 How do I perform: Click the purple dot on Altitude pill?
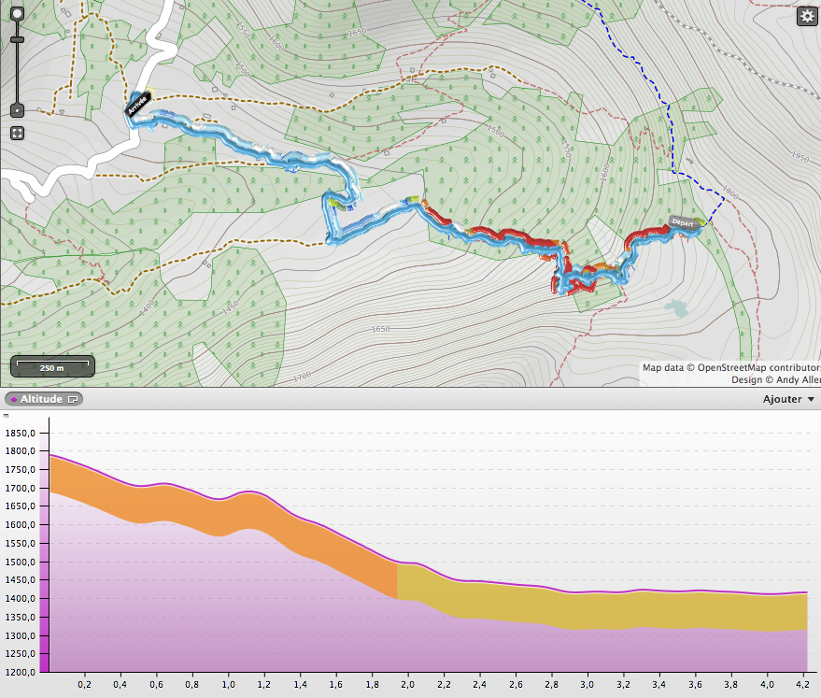click(x=13, y=399)
